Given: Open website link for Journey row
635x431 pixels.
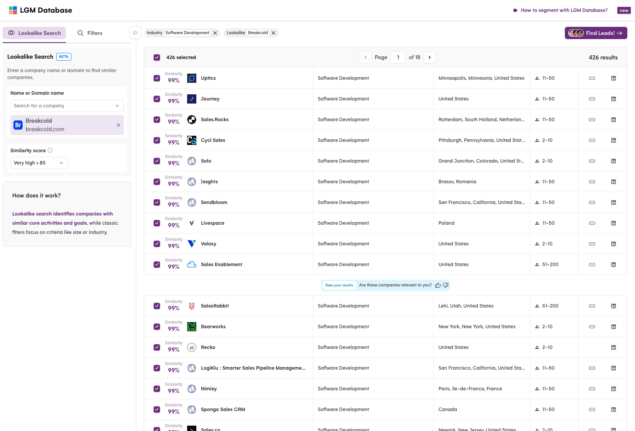Looking at the screenshot, I should point(592,99).
